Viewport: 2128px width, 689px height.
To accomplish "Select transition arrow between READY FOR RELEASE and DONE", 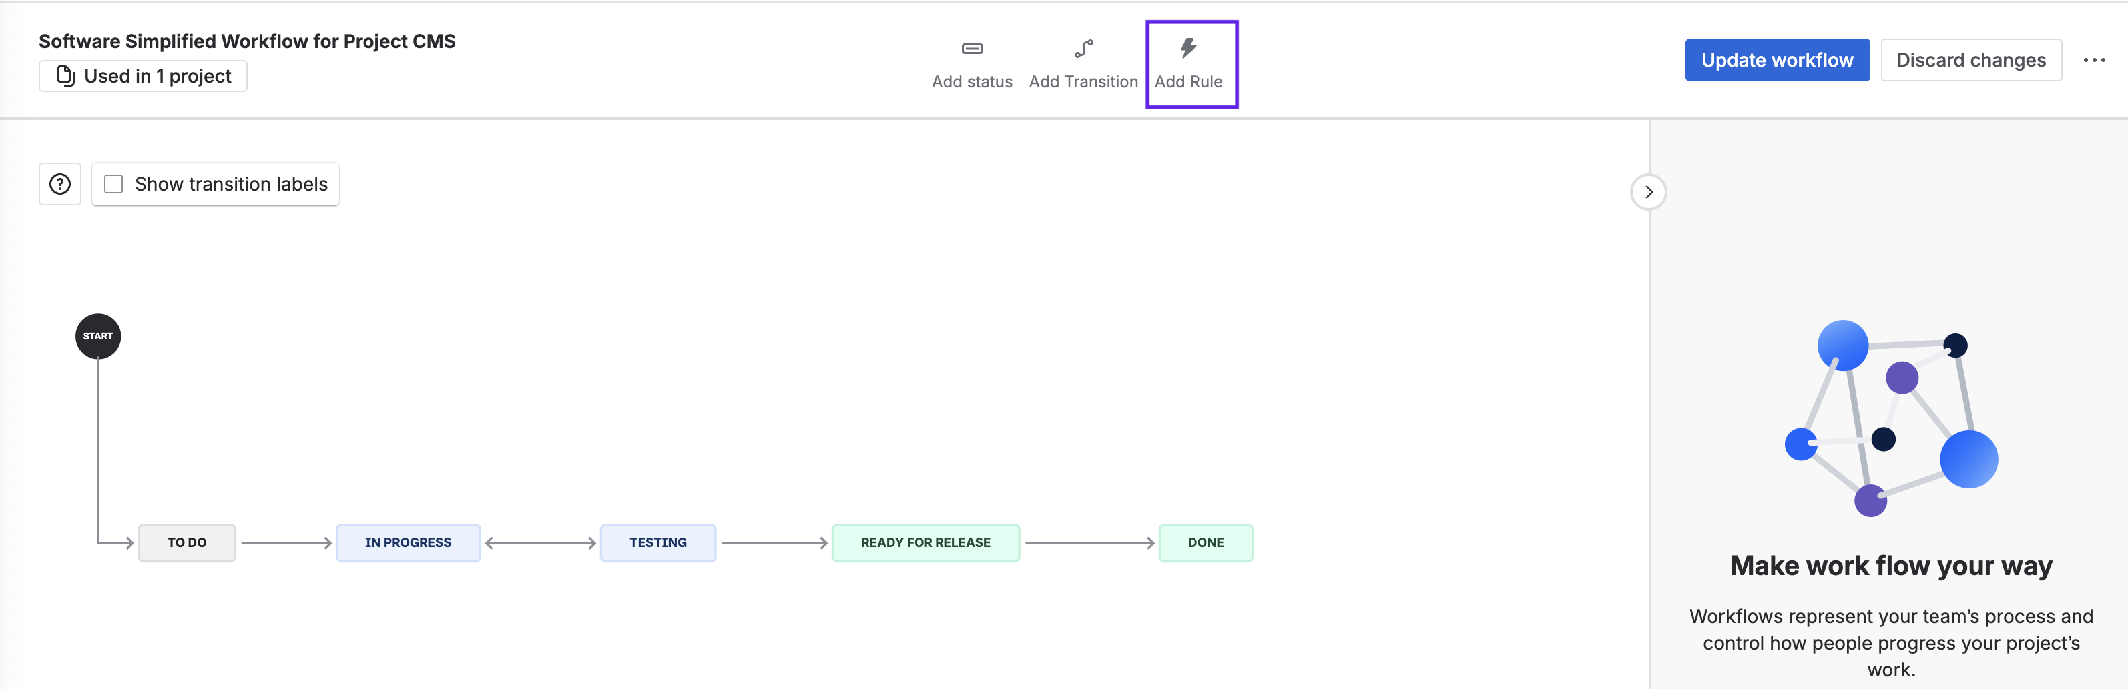I will coord(1089,543).
